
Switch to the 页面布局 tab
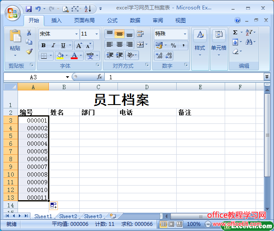click(x=84, y=21)
